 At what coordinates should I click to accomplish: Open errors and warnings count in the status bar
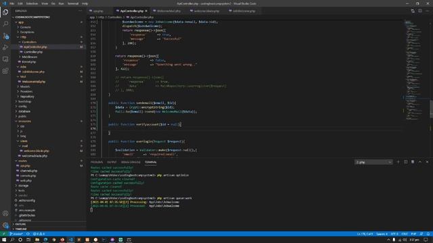pos(39,234)
